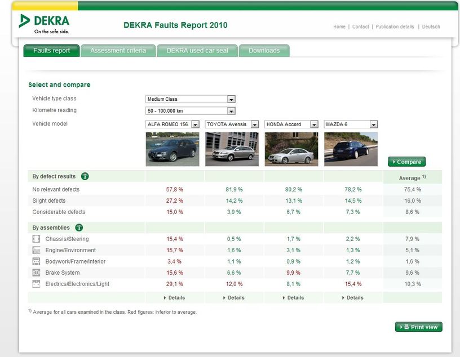Screen dimensions: 460x357
Task: Click the '78,2 %' Mazda value
Action: (353, 189)
